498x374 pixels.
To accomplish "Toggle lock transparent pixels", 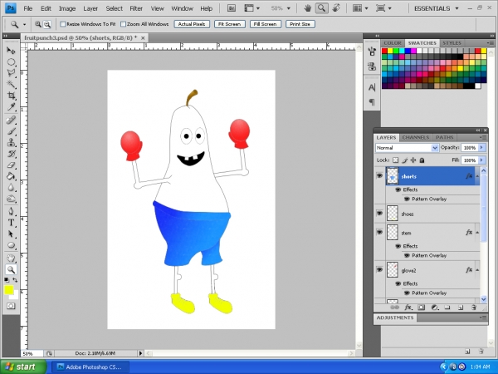I will tap(395, 160).
